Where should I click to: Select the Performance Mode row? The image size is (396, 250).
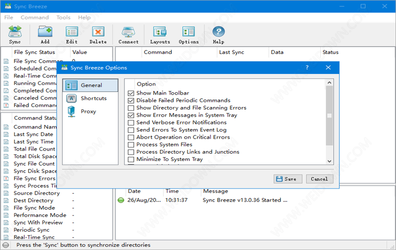point(57,215)
